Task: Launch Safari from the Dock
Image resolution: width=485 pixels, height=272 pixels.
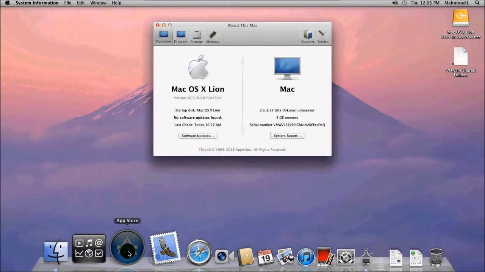Action: coord(199,252)
